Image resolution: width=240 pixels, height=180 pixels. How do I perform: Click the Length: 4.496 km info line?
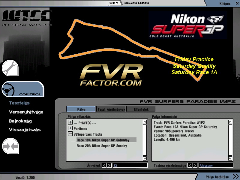click(x=167, y=139)
